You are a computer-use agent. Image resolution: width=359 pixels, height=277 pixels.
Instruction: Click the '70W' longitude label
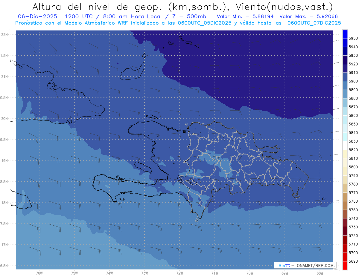tap(250, 273)
